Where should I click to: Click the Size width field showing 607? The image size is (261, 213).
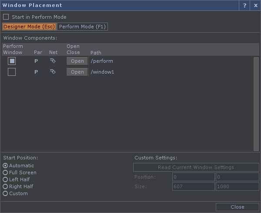[x=194, y=186]
